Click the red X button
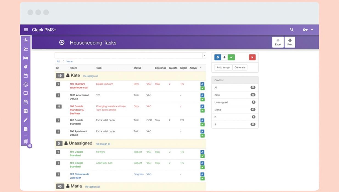This screenshot has height=192, width=339. (x=252, y=57)
